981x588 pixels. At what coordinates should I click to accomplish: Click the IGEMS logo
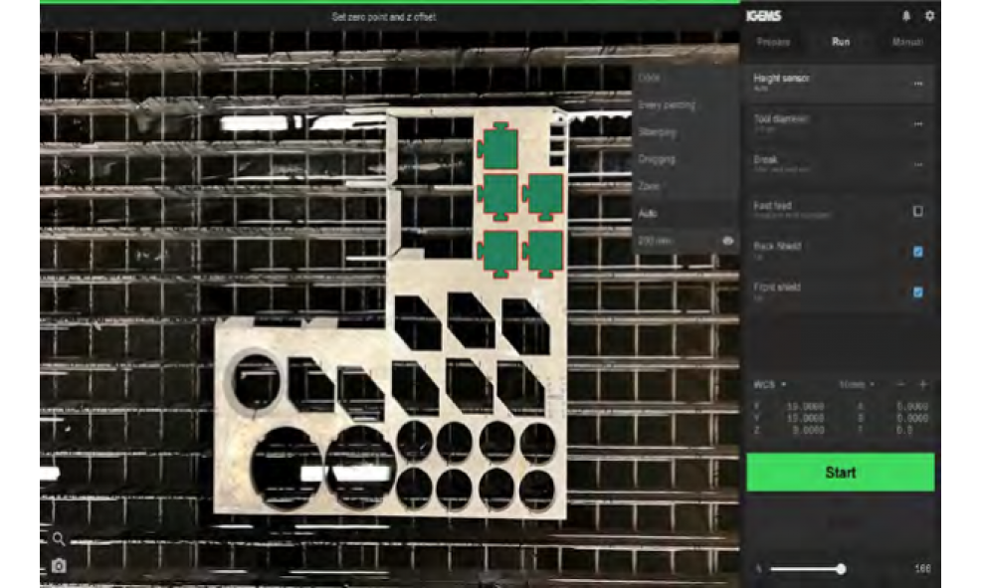[x=763, y=16]
